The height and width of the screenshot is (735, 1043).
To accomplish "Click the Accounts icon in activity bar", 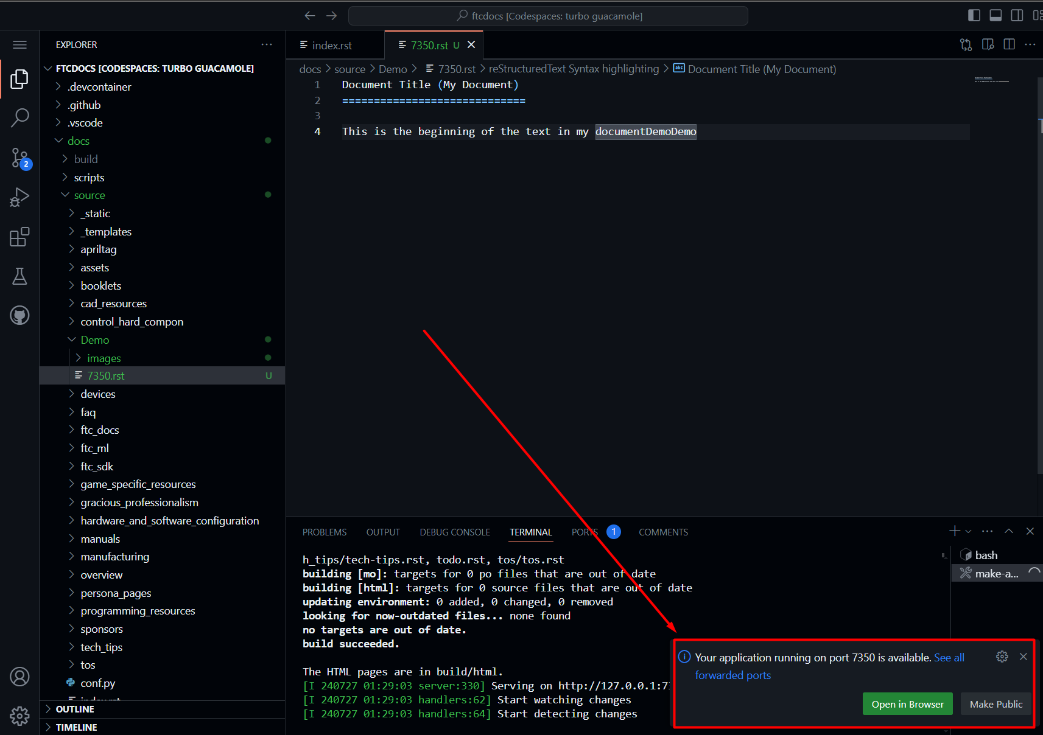I will pos(19,677).
